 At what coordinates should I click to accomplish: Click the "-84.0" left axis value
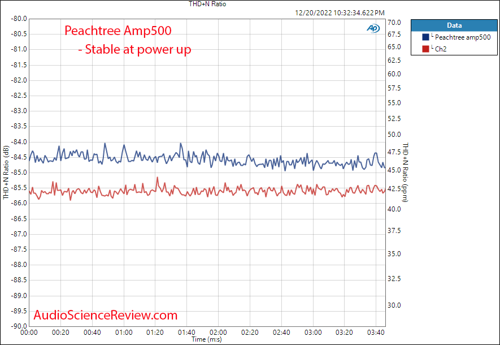tap(19, 142)
